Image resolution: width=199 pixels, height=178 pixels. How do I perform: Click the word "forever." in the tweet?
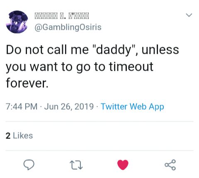27,83
